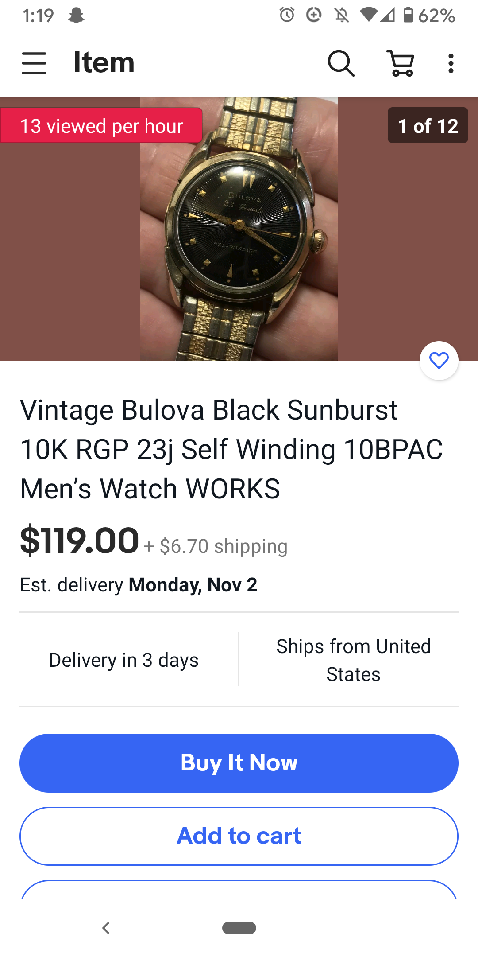Image resolution: width=478 pixels, height=957 pixels.
Task: Click the Buy It Now button
Action: coord(239,763)
